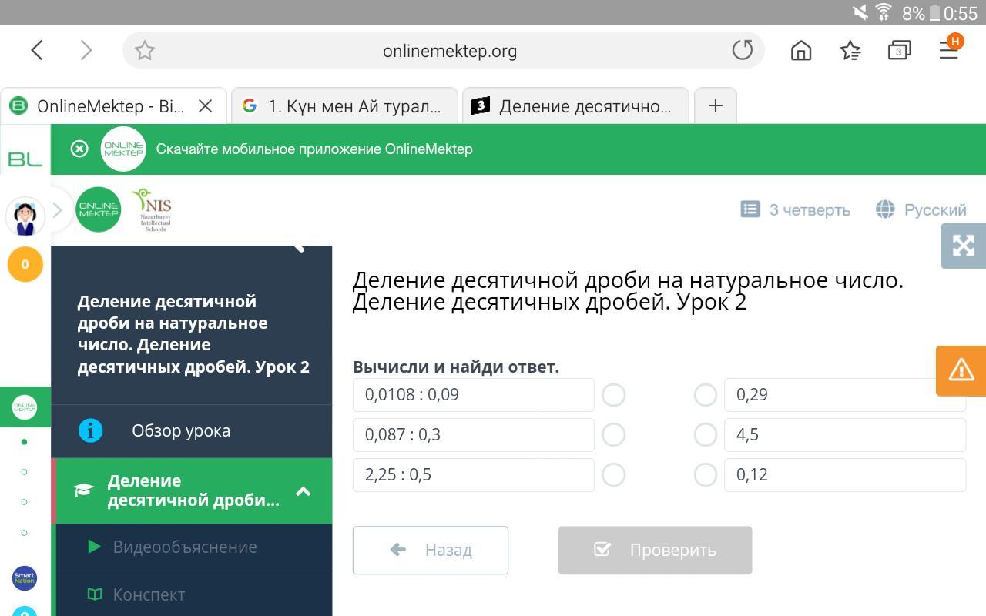Reload the page with the refresh icon

tap(742, 51)
